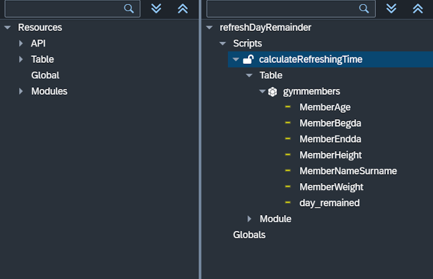Screen dimensions: 433x279
Task: Collapse the refreshDayRemainder root node
Action: [209, 28]
